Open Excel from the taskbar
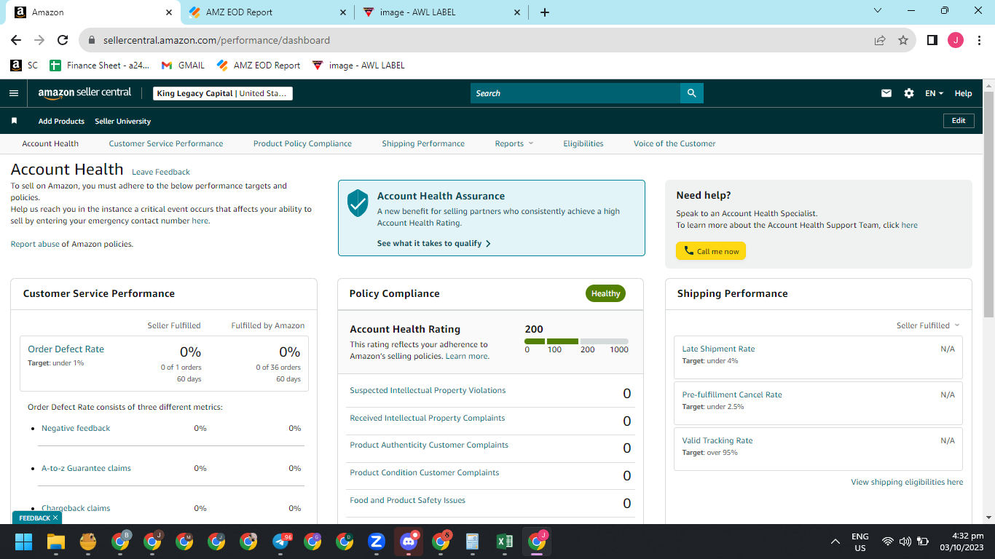The width and height of the screenshot is (995, 559). pos(505,542)
